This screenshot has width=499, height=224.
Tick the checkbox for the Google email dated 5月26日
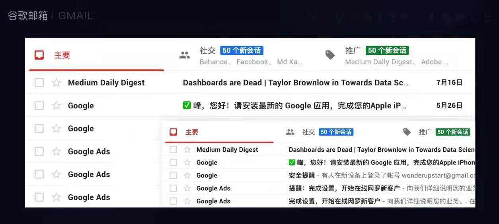click(x=39, y=106)
